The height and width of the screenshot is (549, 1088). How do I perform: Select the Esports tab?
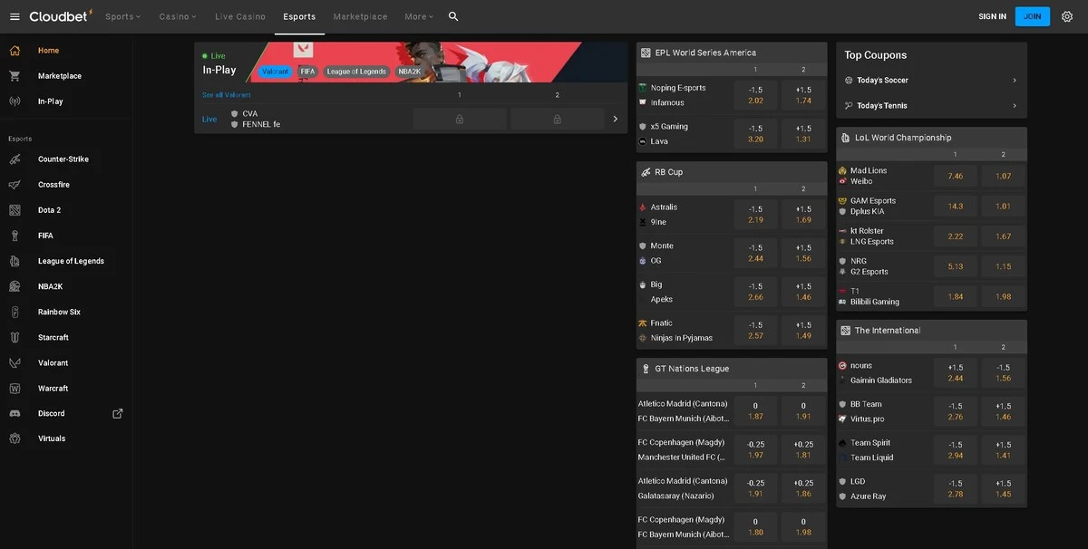click(299, 16)
